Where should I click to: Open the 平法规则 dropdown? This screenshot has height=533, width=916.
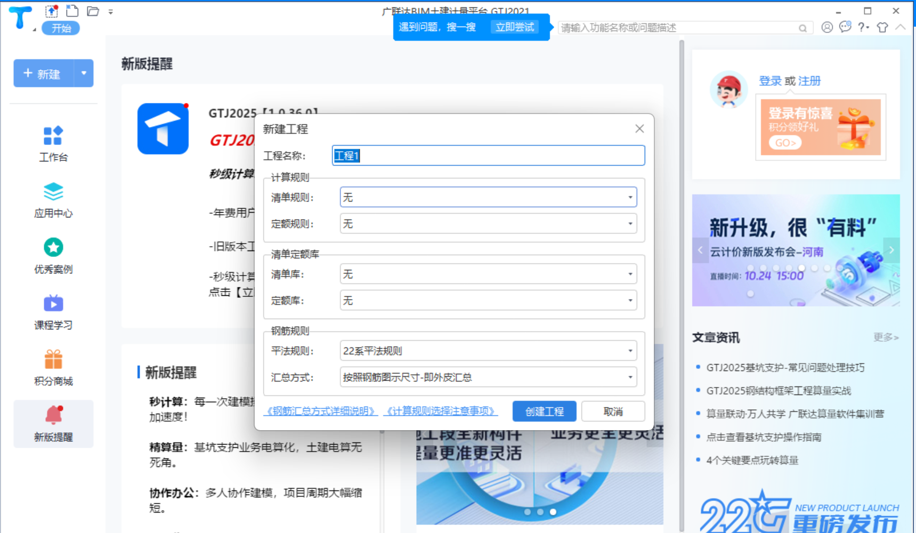(x=488, y=351)
